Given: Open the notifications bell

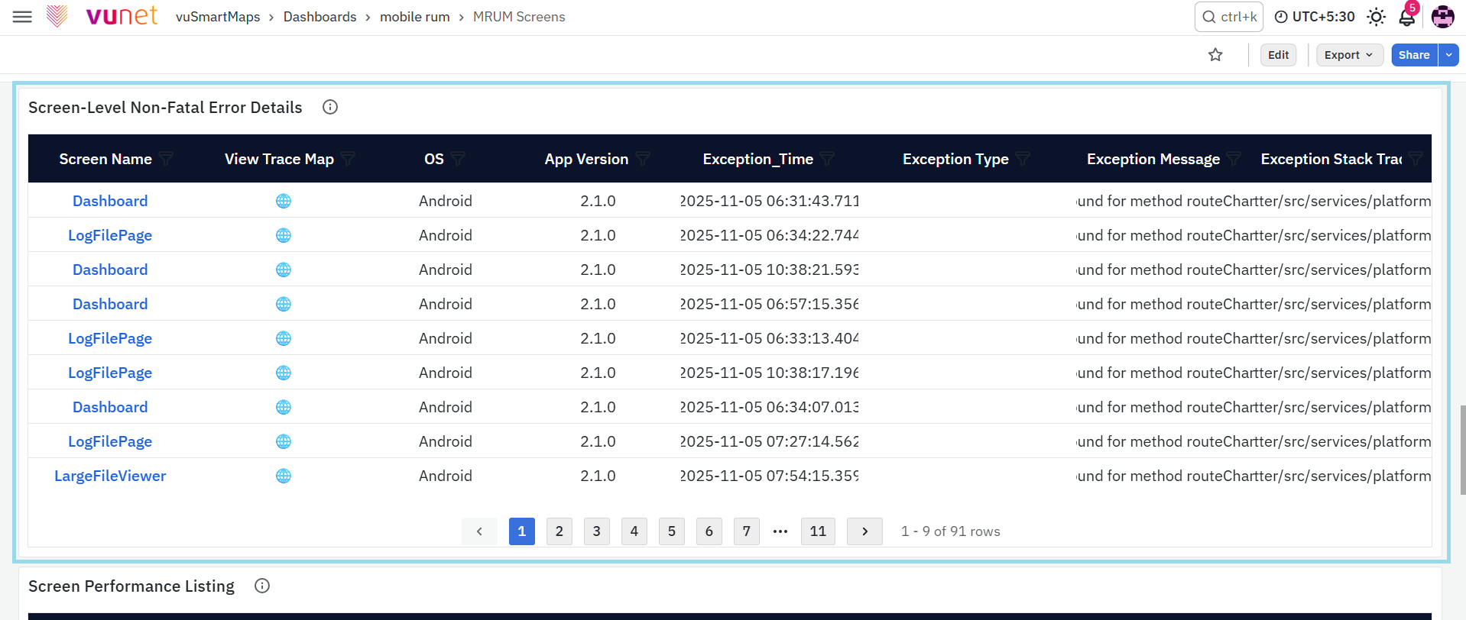Looking at the screenshot, I should 1406,17.
